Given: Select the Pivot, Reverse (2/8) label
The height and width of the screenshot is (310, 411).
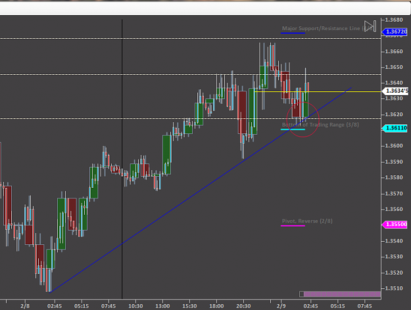Looking at the screenshot, I should (x=307, y=221).
